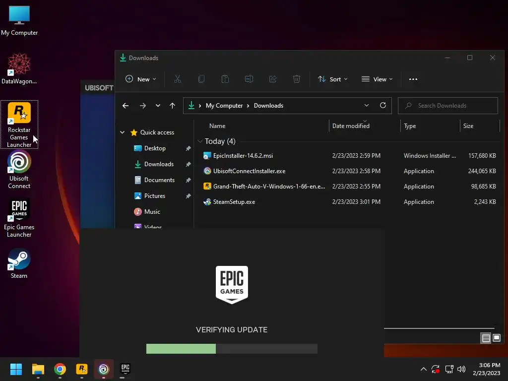This screenshot has height=381, width=508.
Task: Open volume control in system tray
Action: [x=461, y=369]
